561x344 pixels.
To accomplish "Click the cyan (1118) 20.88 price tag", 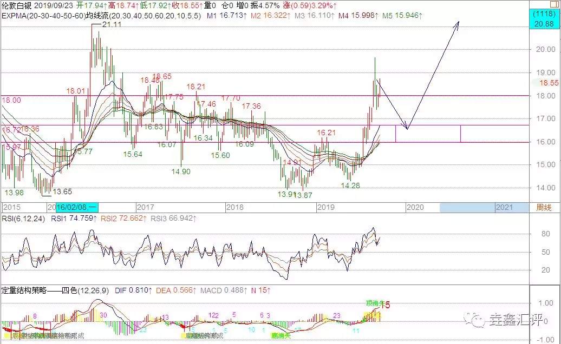I will click(544, 19).
